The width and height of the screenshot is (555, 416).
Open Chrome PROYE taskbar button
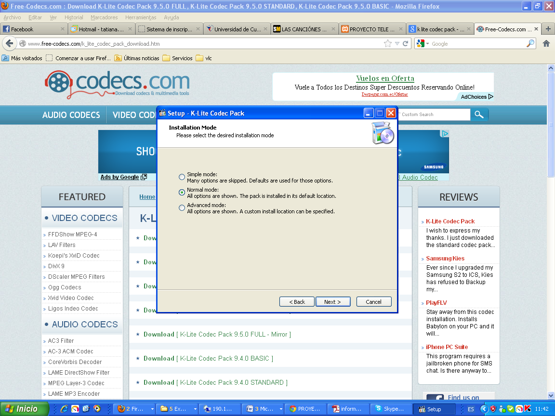[x=306, y=409]
